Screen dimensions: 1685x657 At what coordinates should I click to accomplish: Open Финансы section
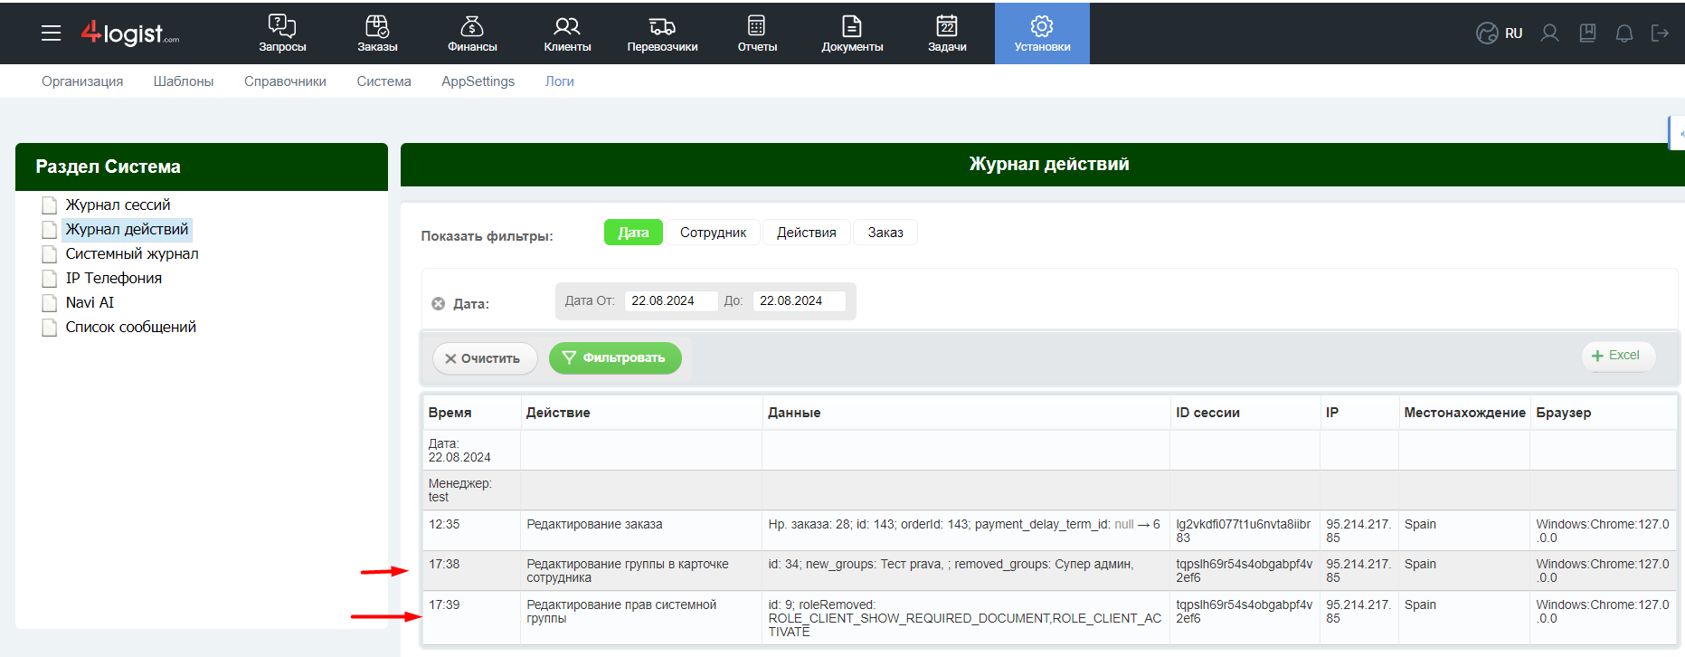[472, 33]
